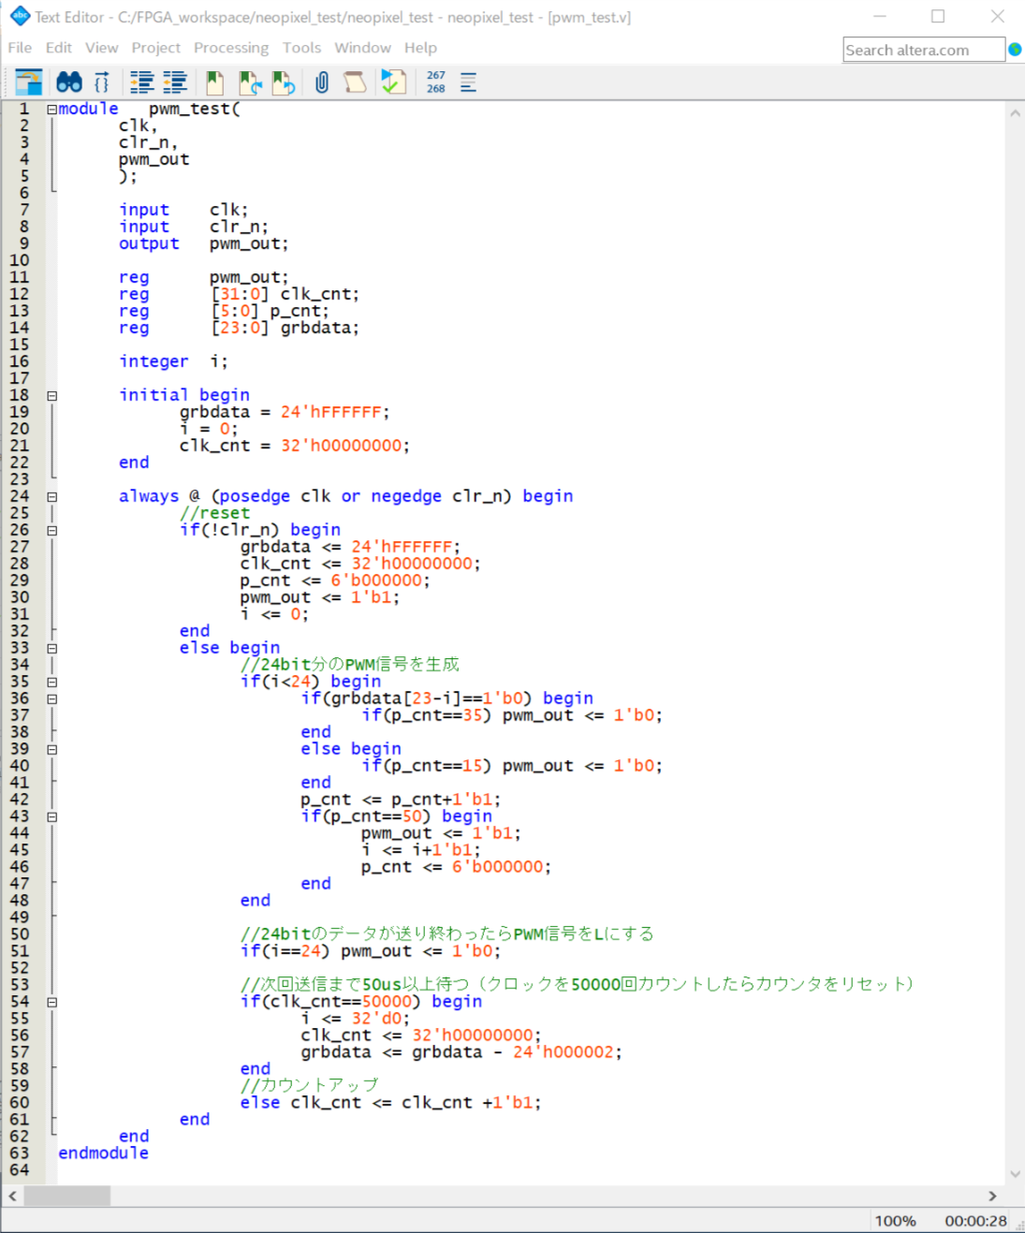
Task: Open the Project menu
Action: click(x=155, y=48)
